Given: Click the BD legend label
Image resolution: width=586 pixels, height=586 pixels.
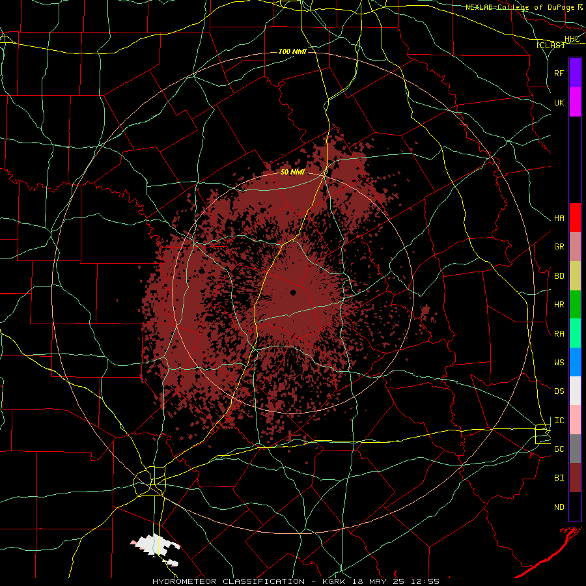Looking at the screenshot, I should coord(559,276).
